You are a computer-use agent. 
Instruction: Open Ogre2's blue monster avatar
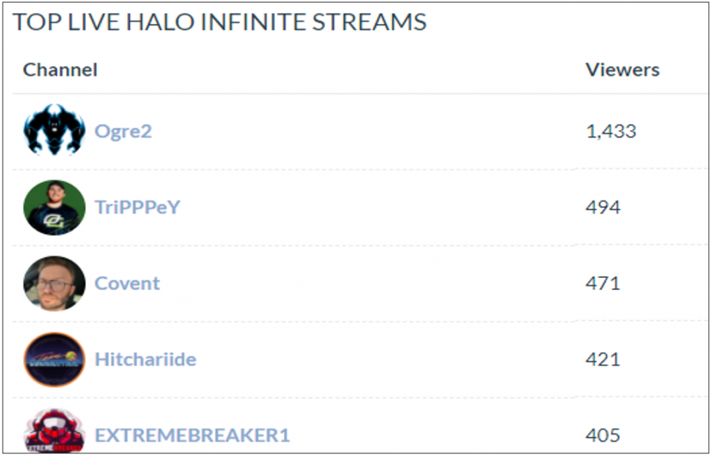point(54,130)
